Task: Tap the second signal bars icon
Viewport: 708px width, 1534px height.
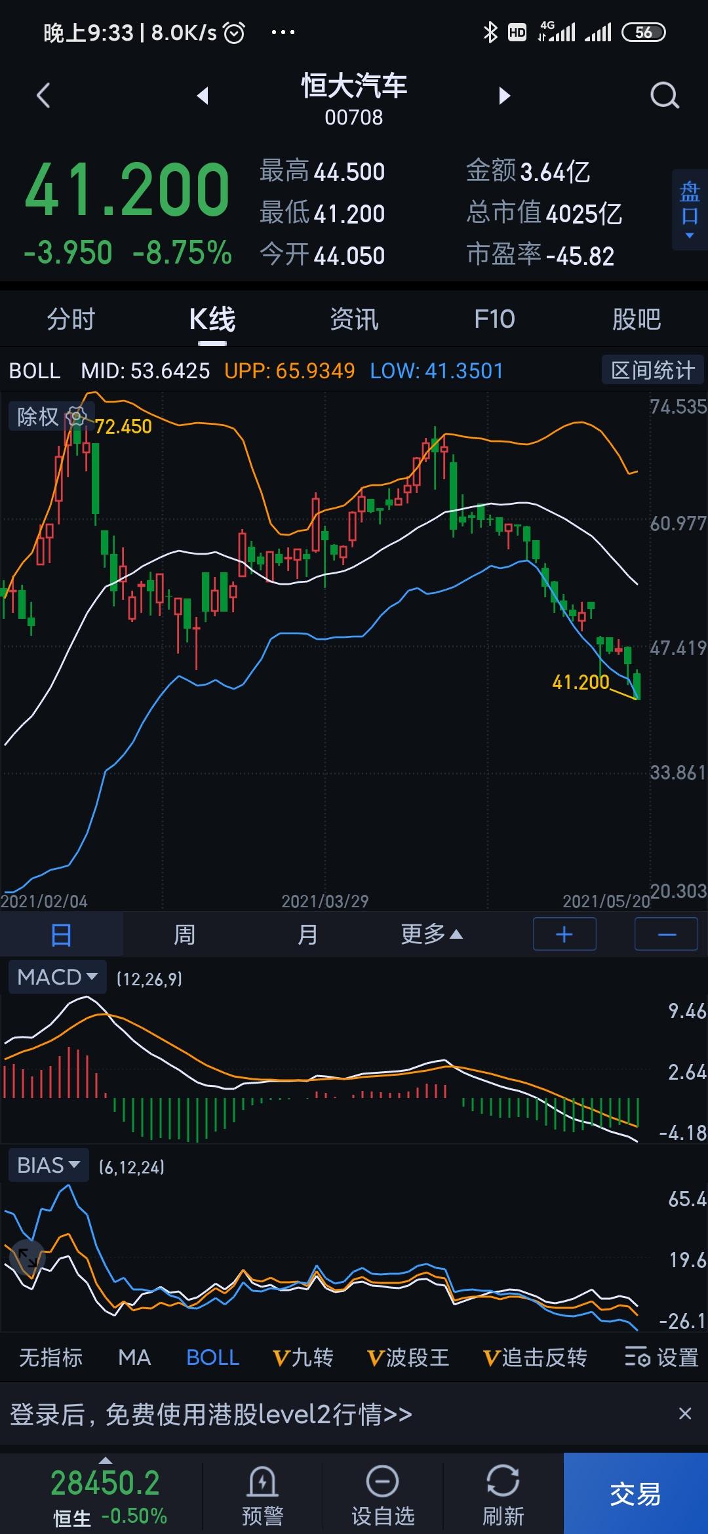Action: 598,32
